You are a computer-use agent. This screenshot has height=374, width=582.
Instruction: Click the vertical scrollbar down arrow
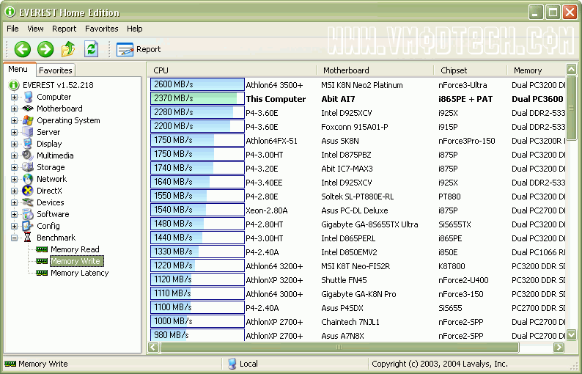(x=571, y=334)
